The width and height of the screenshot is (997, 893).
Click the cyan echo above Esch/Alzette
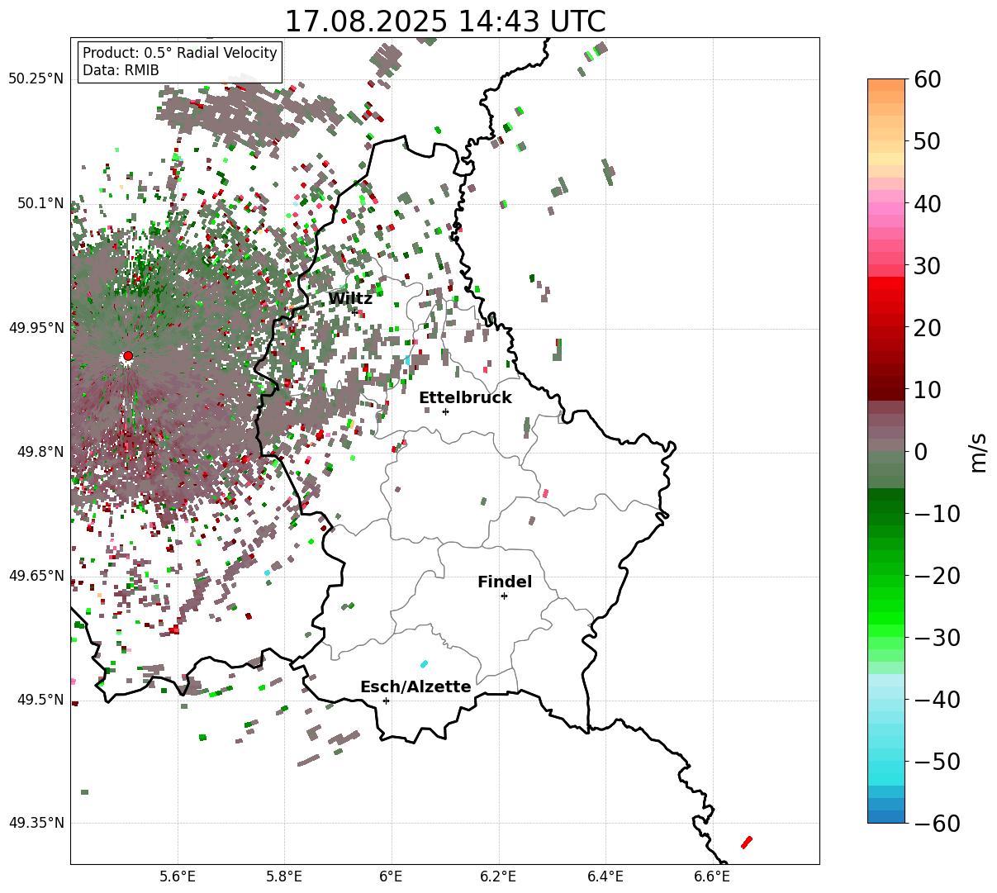(425, 663)
